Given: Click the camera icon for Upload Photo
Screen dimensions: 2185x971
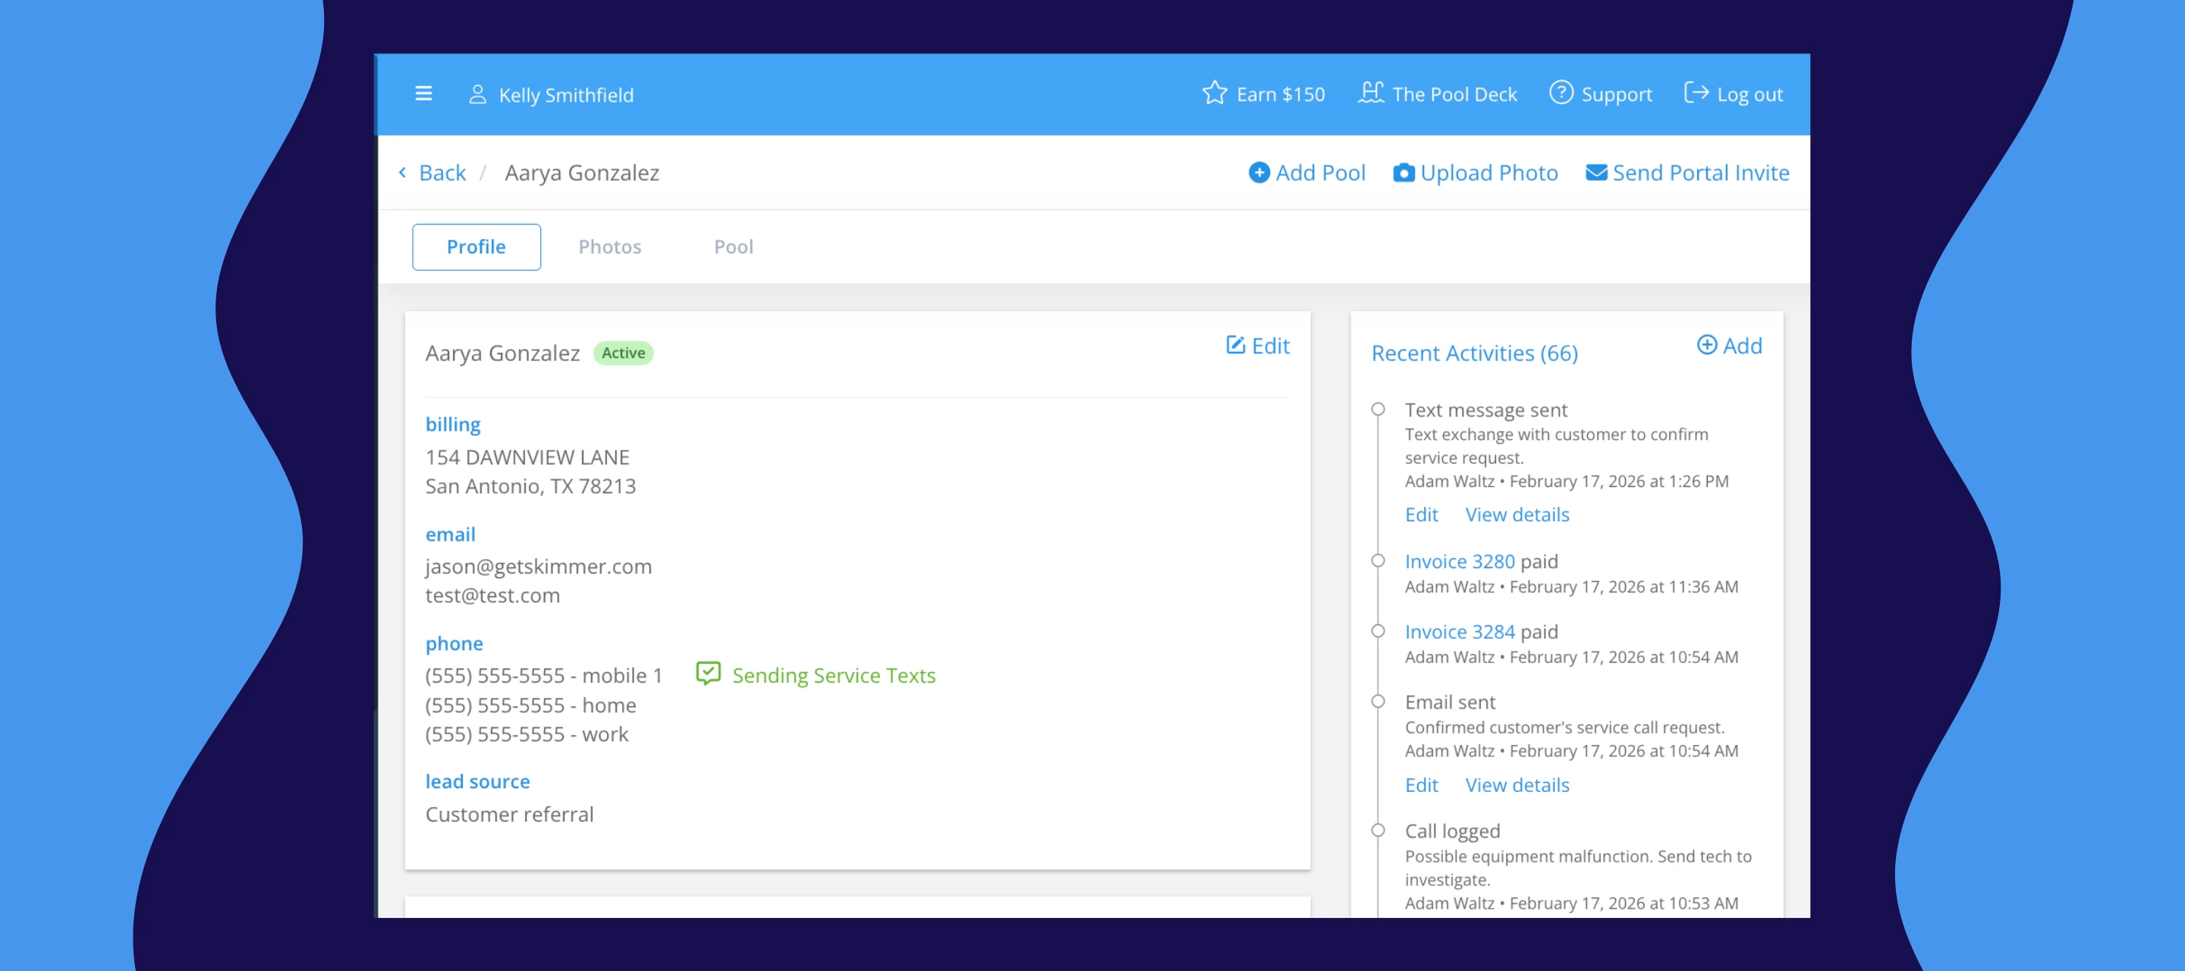Looking at the screenshot, I should [x=1404, y=173].
